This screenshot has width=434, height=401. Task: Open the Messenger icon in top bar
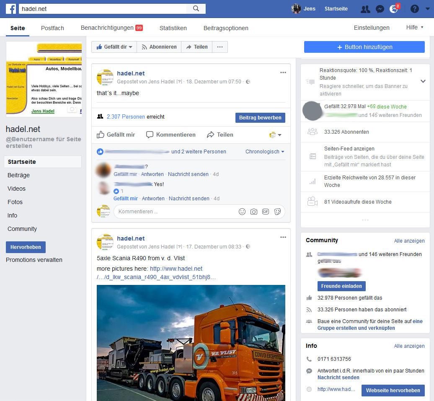click(x=380, y=9)
